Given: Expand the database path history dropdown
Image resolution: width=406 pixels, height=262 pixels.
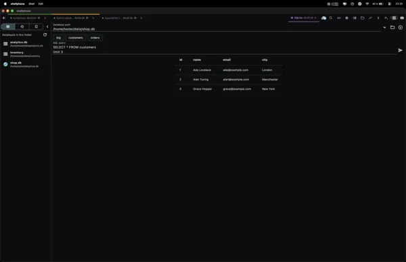Looking at the screenshot, I should tap(384, 28).
